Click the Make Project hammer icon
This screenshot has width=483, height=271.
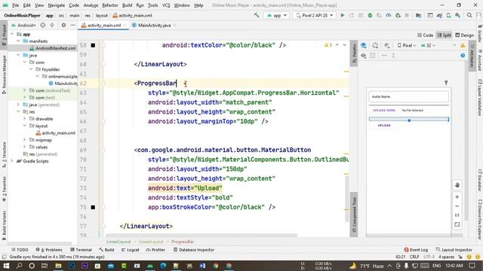pyautogui.click(x=257, y=15)
